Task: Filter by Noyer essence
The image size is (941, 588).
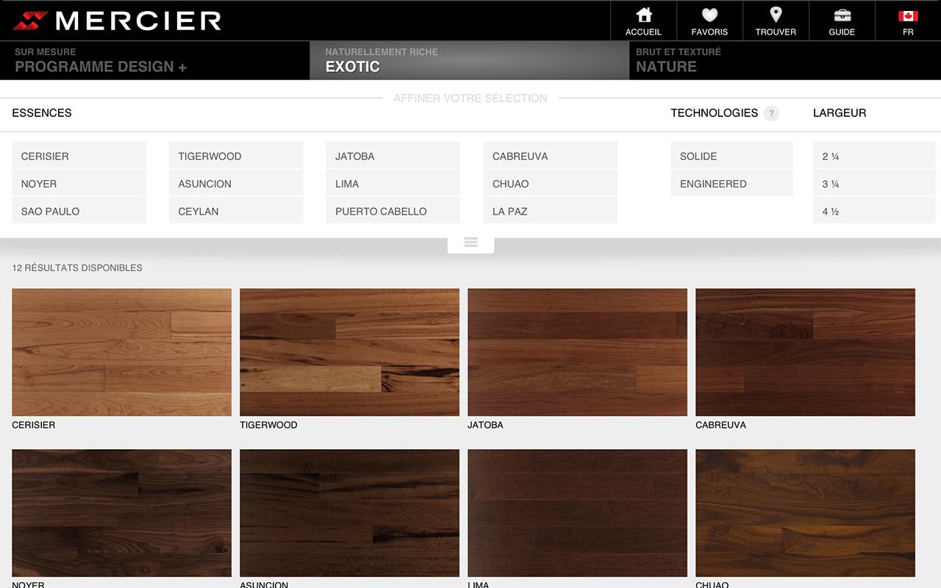Action: [79, 184]
